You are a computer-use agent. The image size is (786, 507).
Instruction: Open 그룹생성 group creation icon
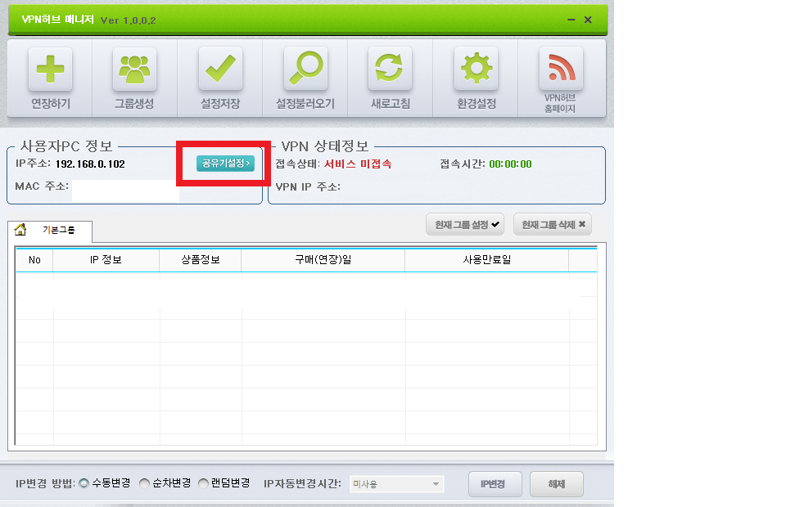tap(134, 69)
